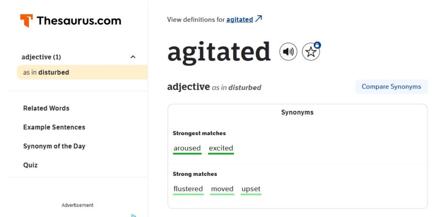Click the Compare Synonyms button

coord(391,86)
